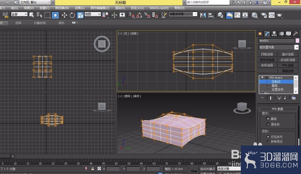
Task: Open Edit Named Selection Sets
Action: (x=164, y=15)
